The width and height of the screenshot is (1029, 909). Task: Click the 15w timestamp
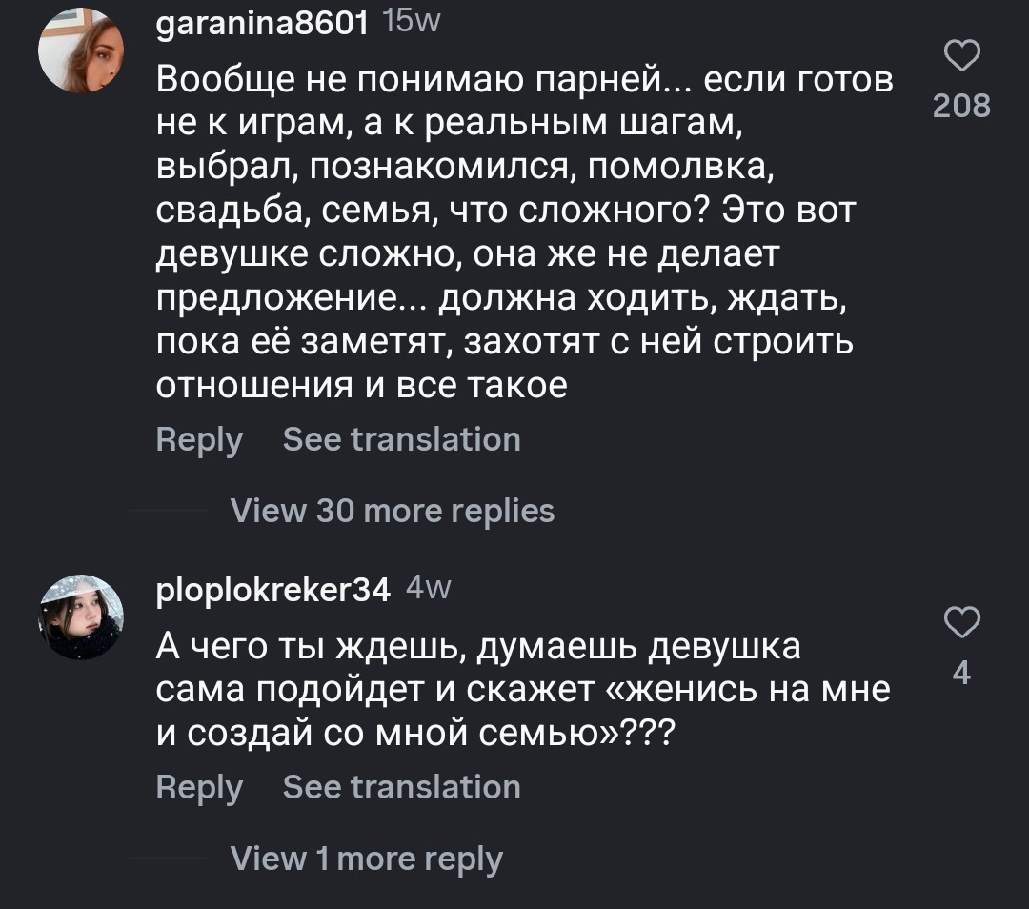(x=412, y=20)
